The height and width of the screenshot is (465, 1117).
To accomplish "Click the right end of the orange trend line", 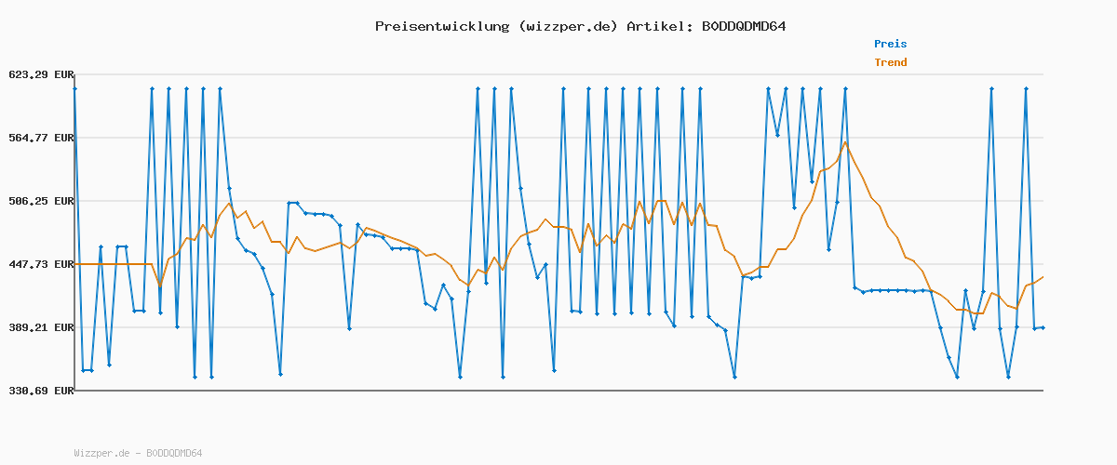I will [1043, 277].
